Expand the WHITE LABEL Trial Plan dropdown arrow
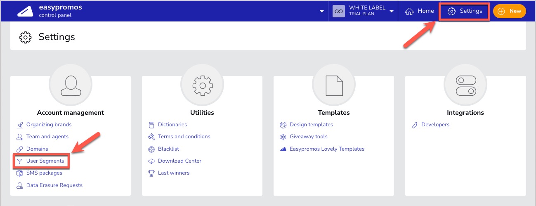This screenshot has height=206, width=536. click(x=392, y=11)
